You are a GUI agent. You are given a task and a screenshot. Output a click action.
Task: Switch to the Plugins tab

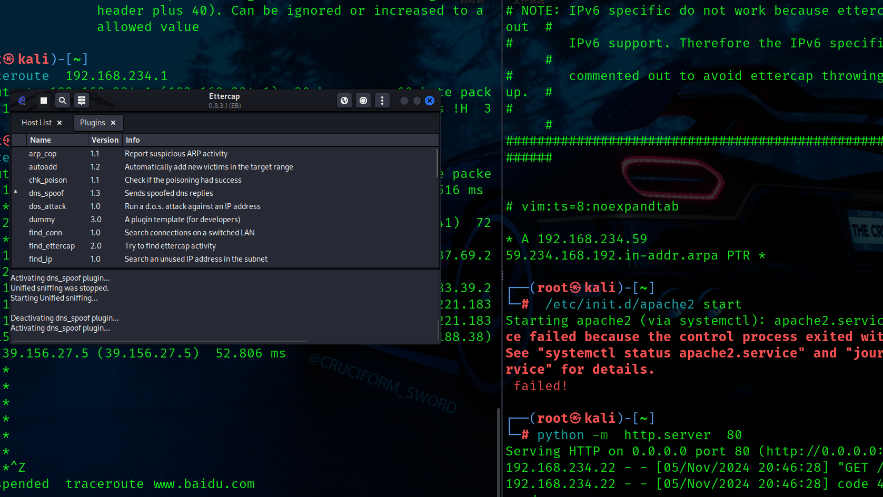point(92,123)
